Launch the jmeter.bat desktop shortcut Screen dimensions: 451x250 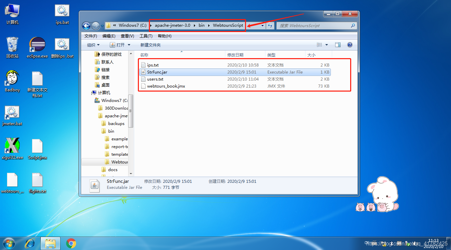tap(12, 115)
